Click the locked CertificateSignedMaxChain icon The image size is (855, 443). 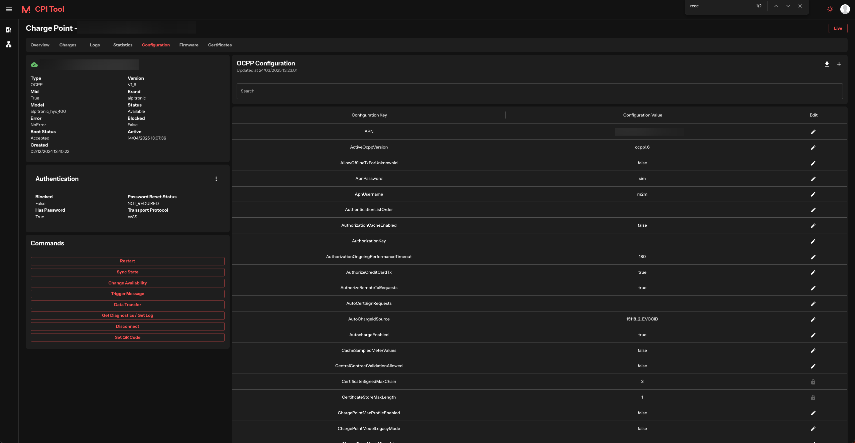coord(813,382)
